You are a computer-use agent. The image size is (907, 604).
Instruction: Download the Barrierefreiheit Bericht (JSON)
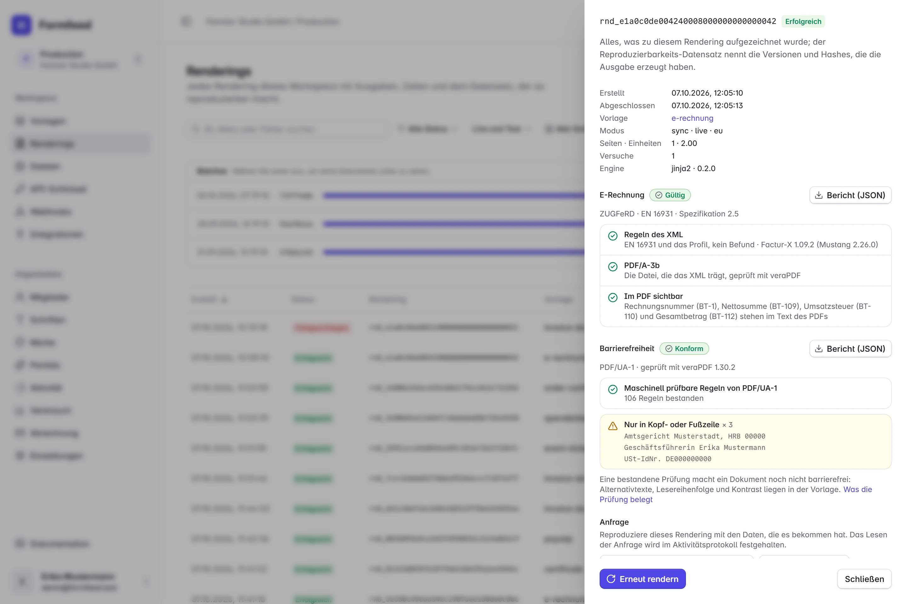(850, 348)
